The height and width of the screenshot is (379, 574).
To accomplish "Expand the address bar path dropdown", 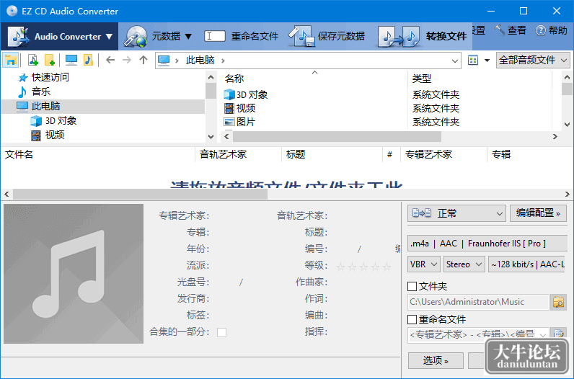I will pos(455,61).
